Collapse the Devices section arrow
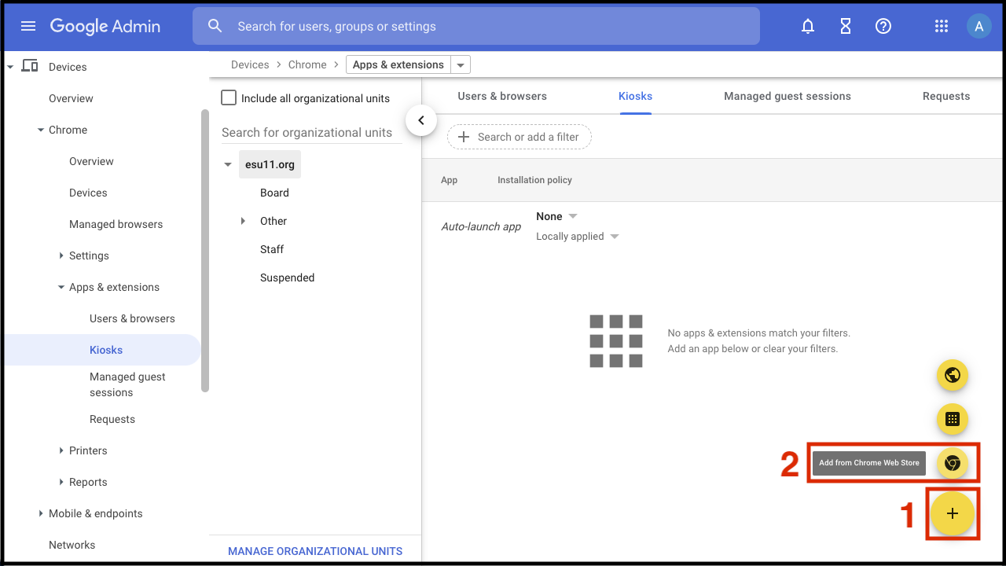The height and width of the screenshot is (566, 1006). point(10,67)
